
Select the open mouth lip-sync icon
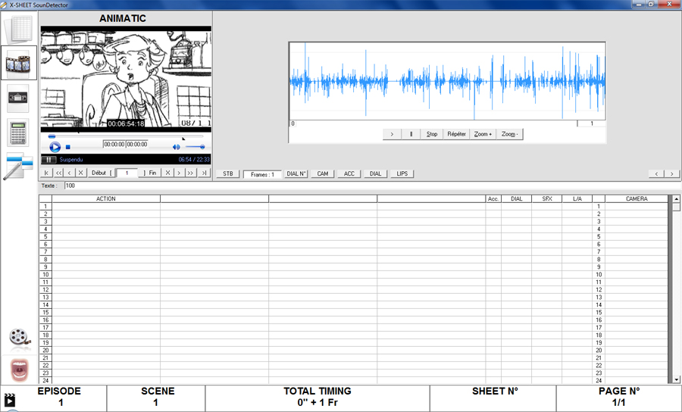click(20, 370)
